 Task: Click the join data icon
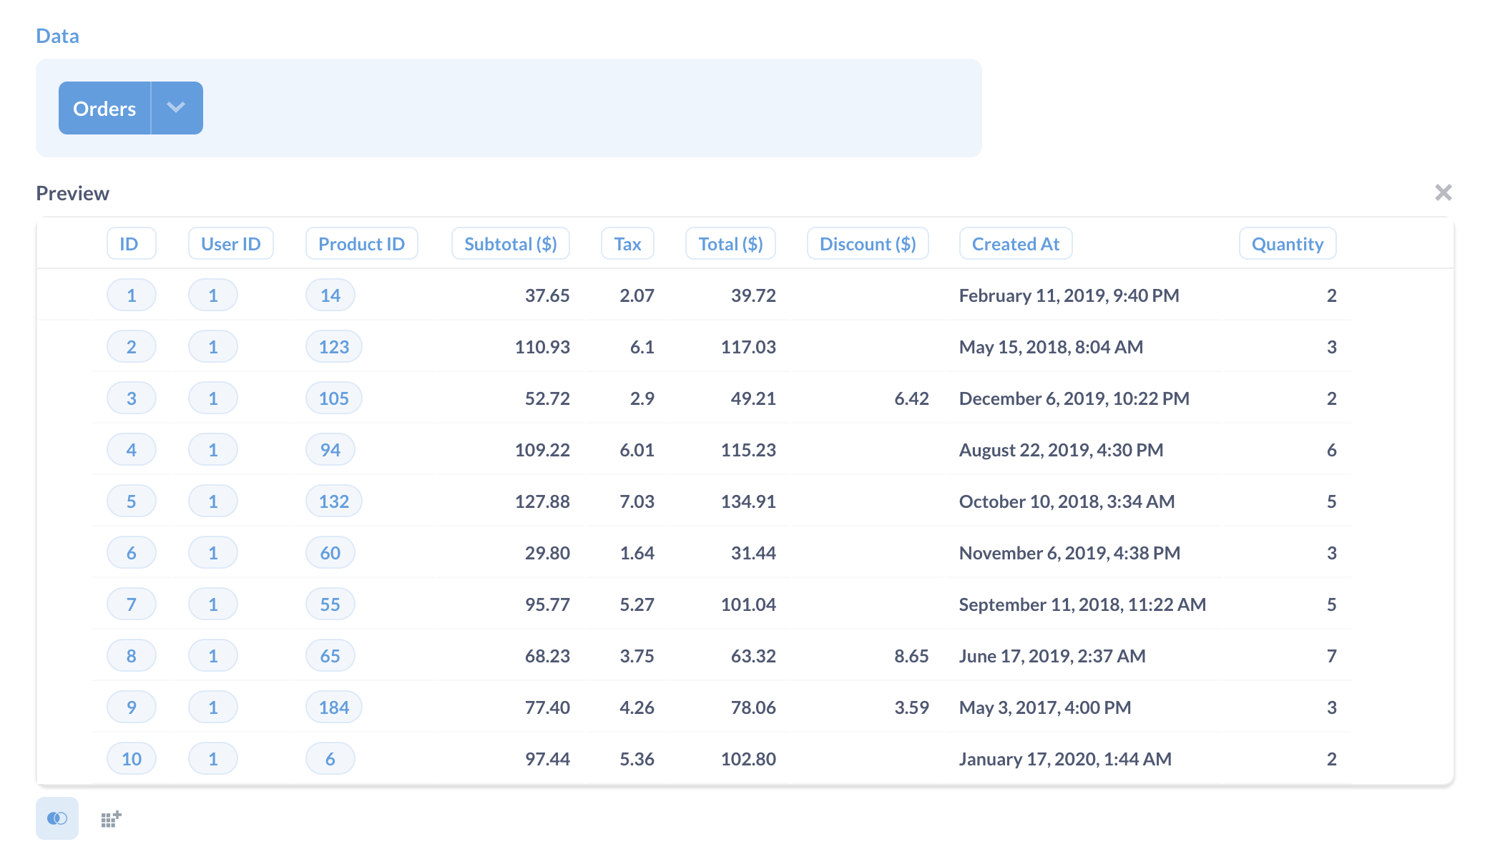pyautogui.click(x=57, y=818)
